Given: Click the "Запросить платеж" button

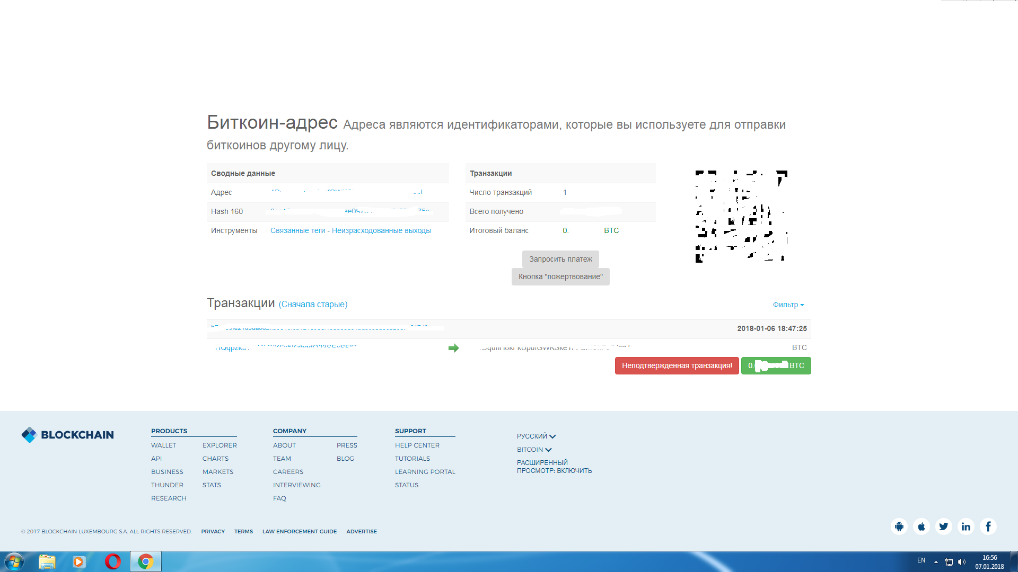Looking at the screenshot, I should click(x=560, y=259).
